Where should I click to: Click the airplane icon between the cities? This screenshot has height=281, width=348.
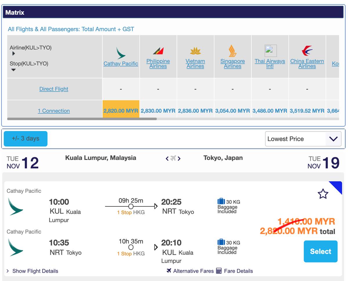click(x=173, y=158)
